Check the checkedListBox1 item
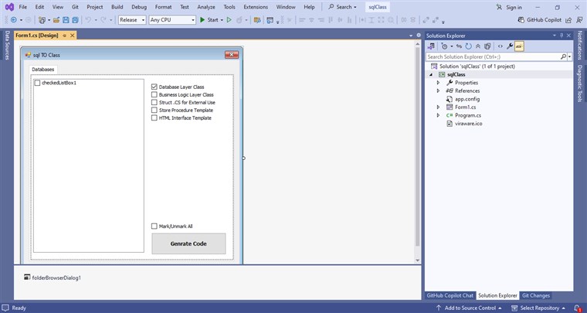 (37, 83)
